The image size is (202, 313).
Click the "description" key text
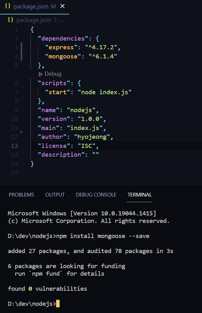pyautogui.click(x=61, y=154)
